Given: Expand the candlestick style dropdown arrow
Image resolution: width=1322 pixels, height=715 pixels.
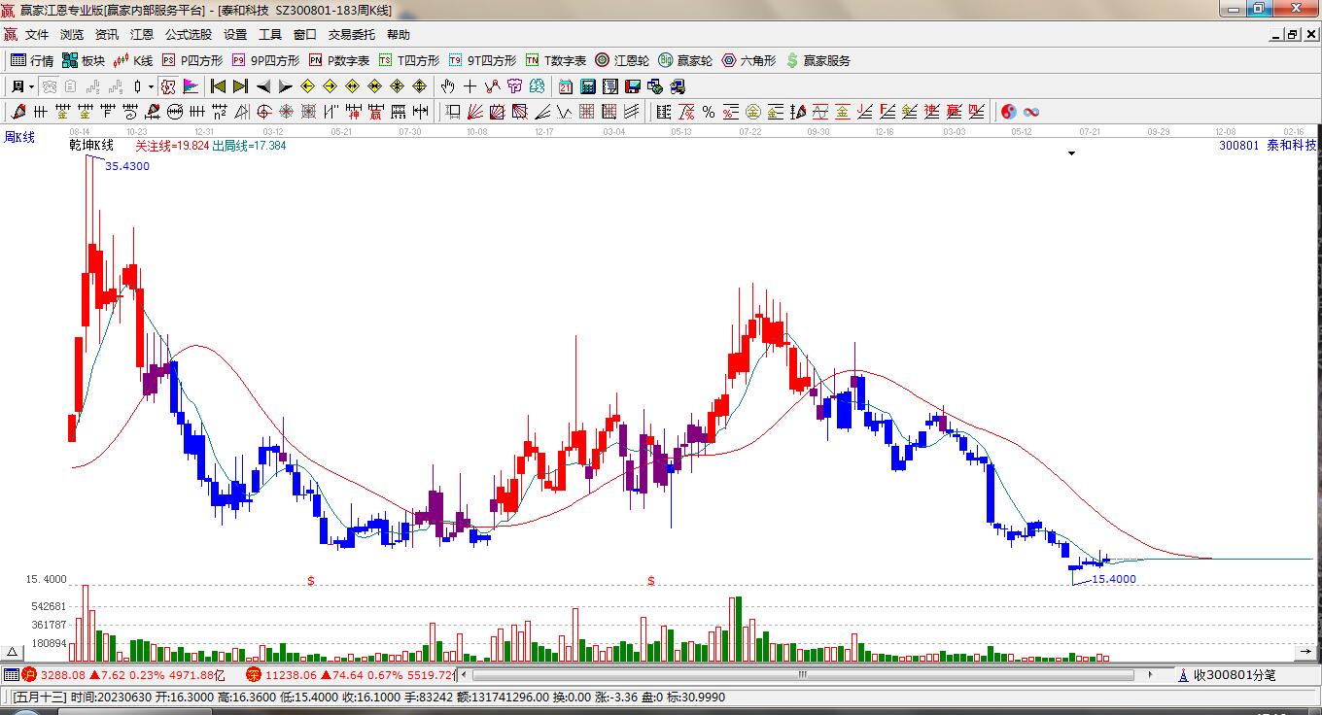Looking at the screenshot, I should click(x=151, y=86).
